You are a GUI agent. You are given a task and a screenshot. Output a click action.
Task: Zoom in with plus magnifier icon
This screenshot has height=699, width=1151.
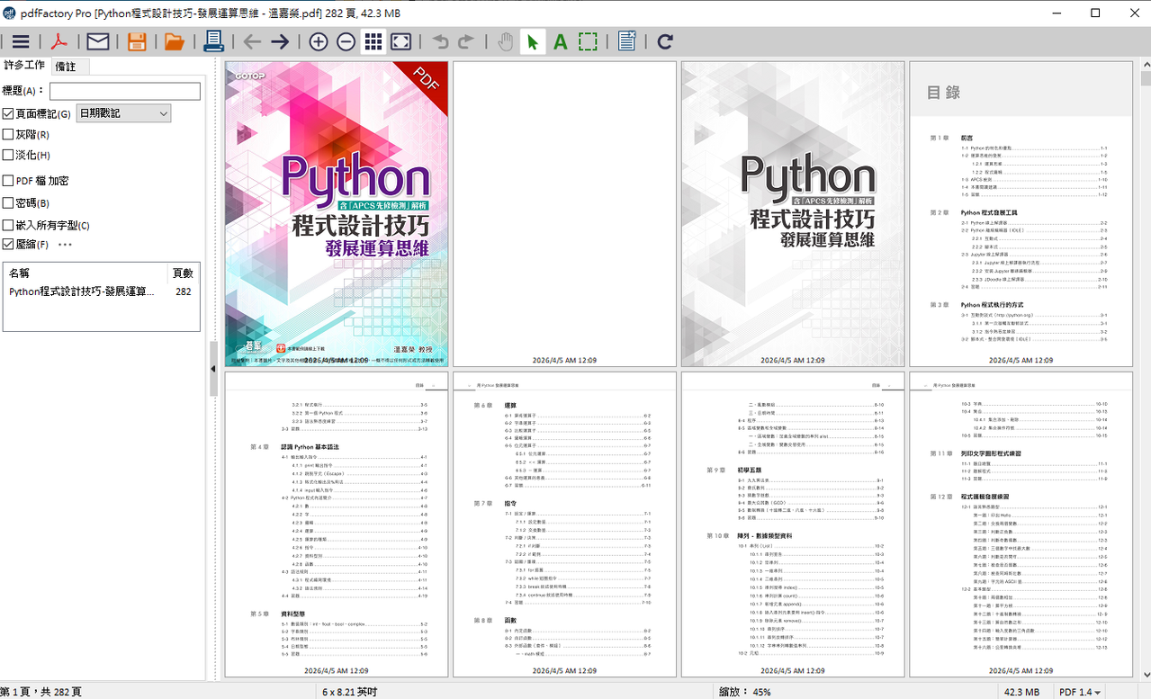(319, 41)
